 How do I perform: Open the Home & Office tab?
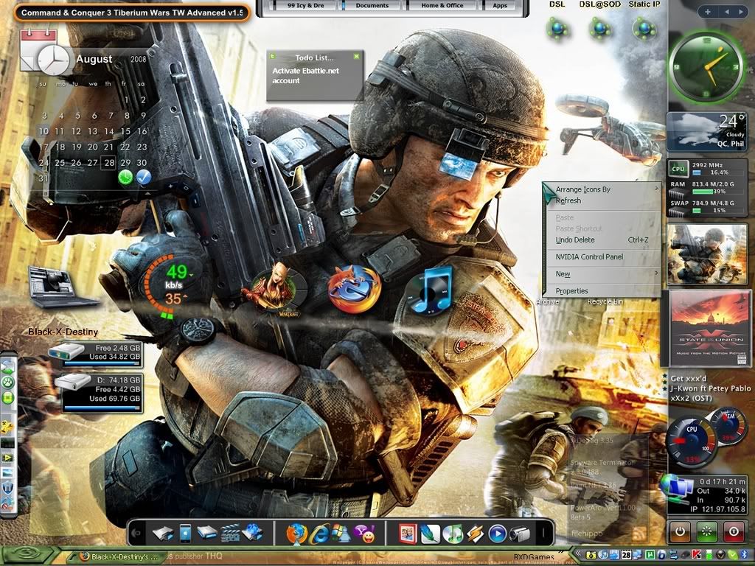point(442,5)
